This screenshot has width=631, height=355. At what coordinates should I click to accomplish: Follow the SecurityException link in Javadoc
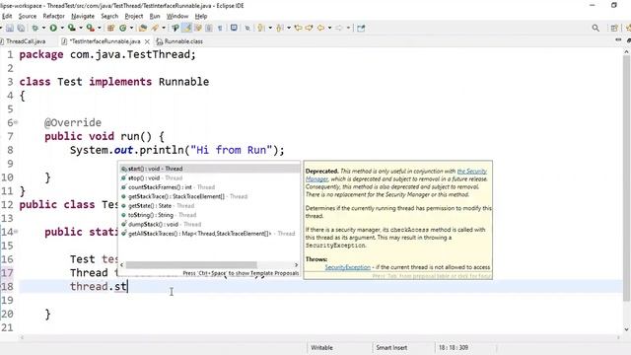click(348, 267)
